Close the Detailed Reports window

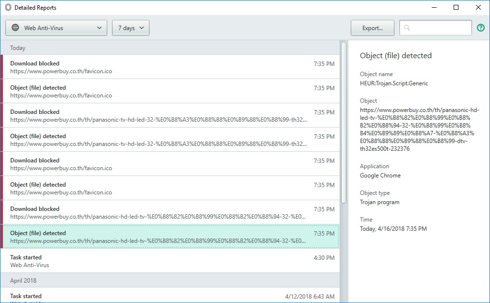point(478,7)
